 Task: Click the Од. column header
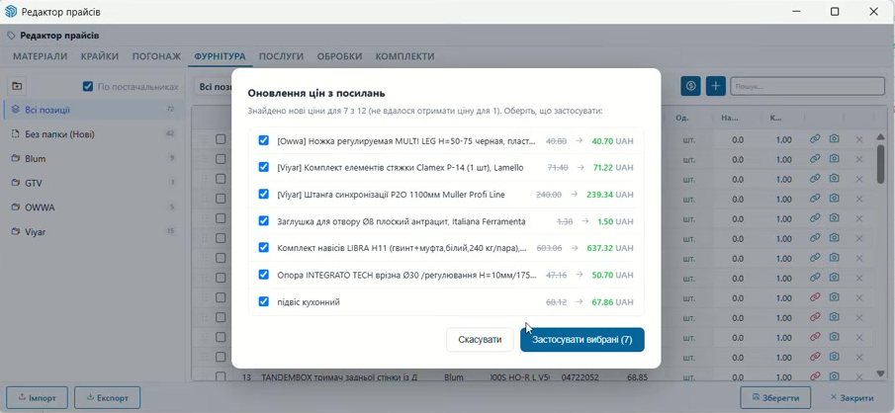tap(680, 118)
